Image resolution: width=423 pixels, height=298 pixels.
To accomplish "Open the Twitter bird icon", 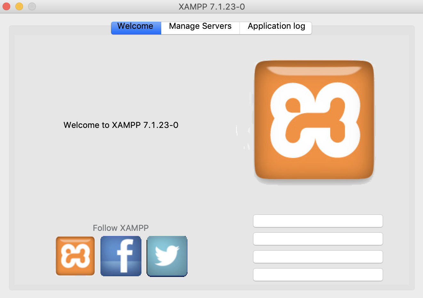I will click(167, 256).
